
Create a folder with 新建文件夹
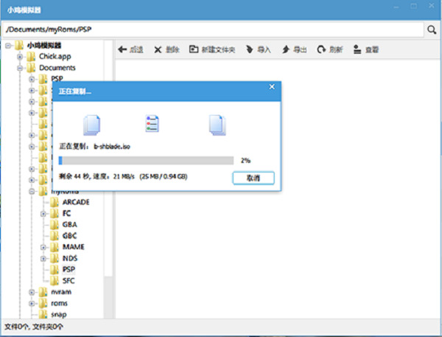pos(212,50)
